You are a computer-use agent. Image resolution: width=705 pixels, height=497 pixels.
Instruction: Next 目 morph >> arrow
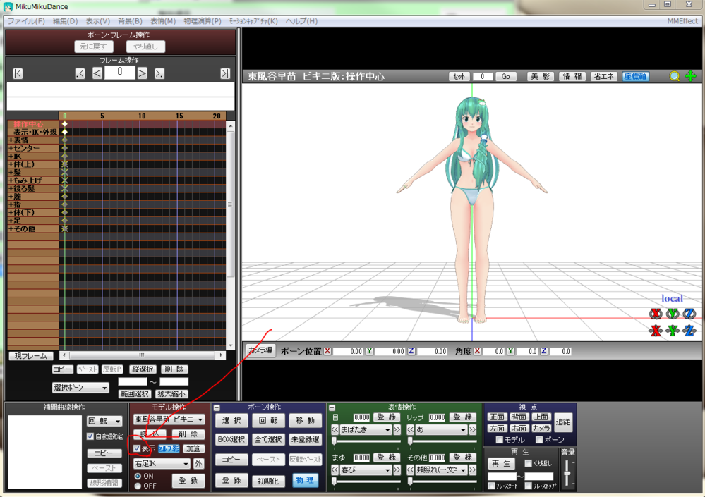397,429
